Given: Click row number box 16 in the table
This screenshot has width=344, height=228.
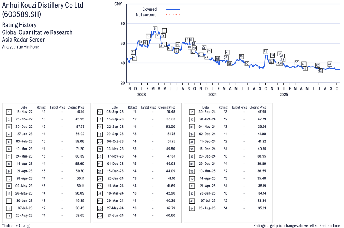Looking at the screenshot, I should (x=99, y=112).
